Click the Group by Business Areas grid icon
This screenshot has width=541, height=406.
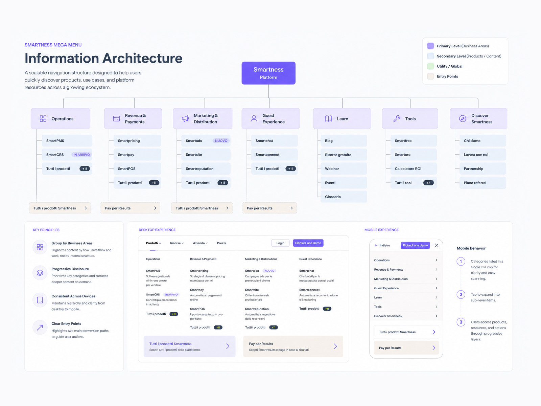click(40, 247)
